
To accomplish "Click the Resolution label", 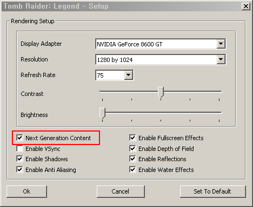I will [x=34, y=59].
